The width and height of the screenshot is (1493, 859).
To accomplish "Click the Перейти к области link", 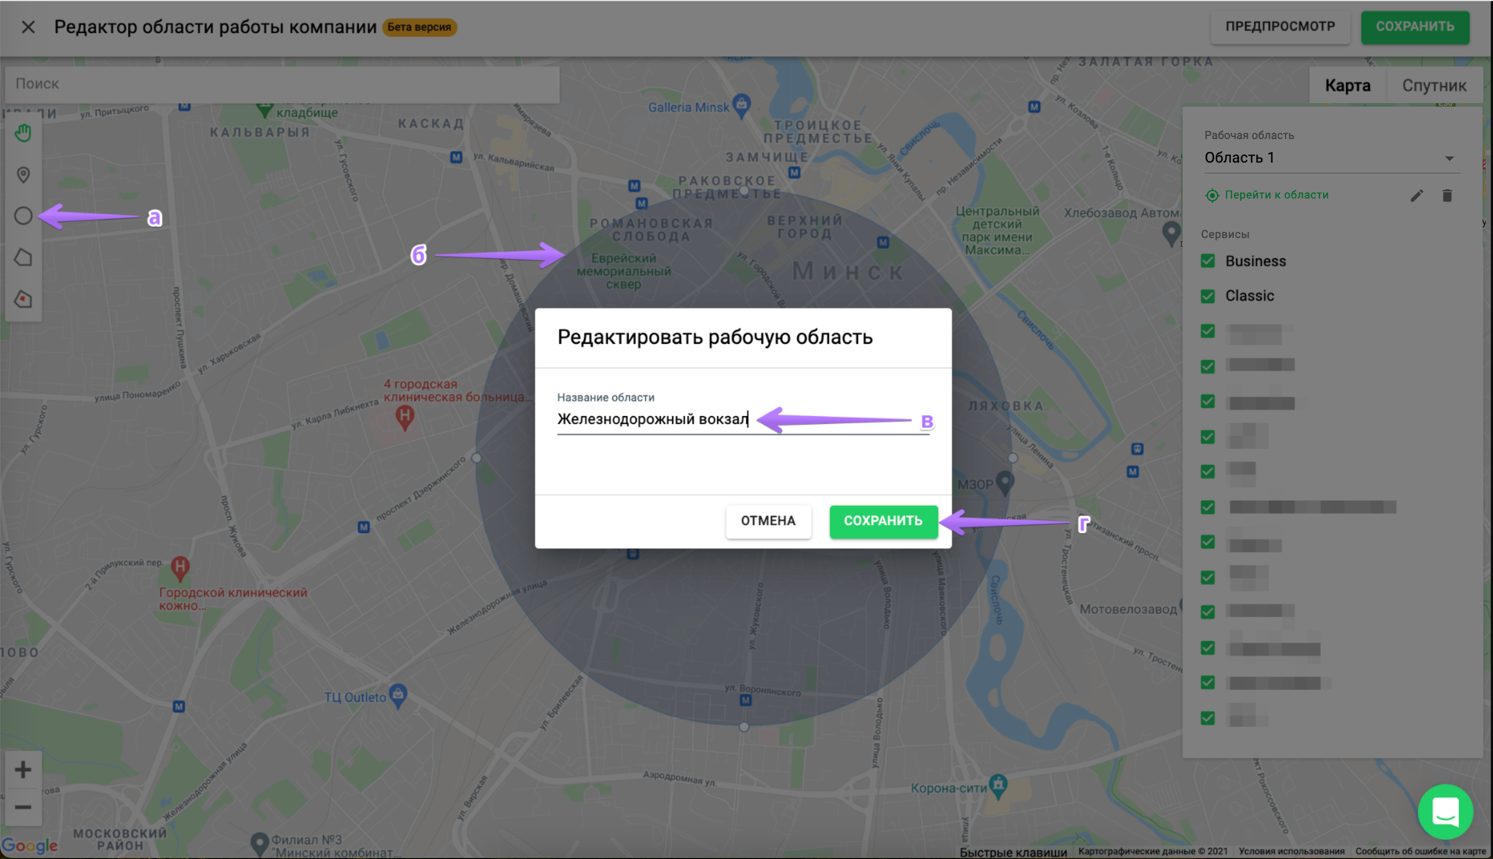I will 1276,194.
